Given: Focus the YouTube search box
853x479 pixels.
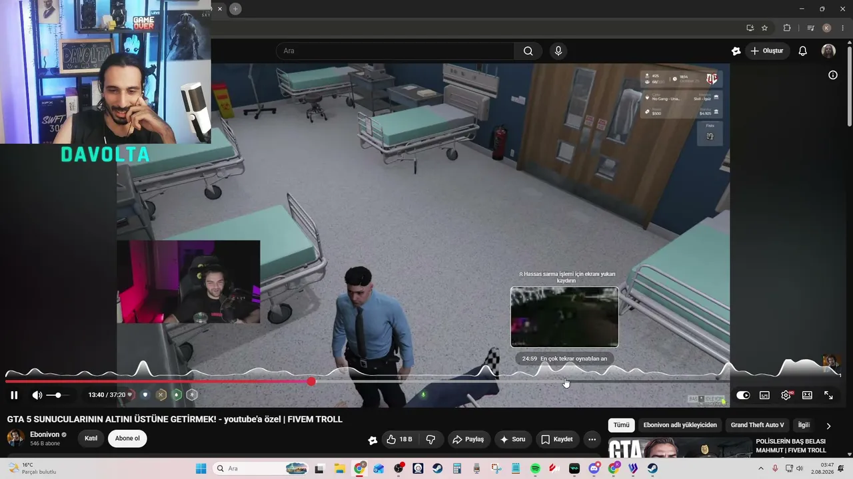Looking at the screenshot, I should tap(395, 51).
